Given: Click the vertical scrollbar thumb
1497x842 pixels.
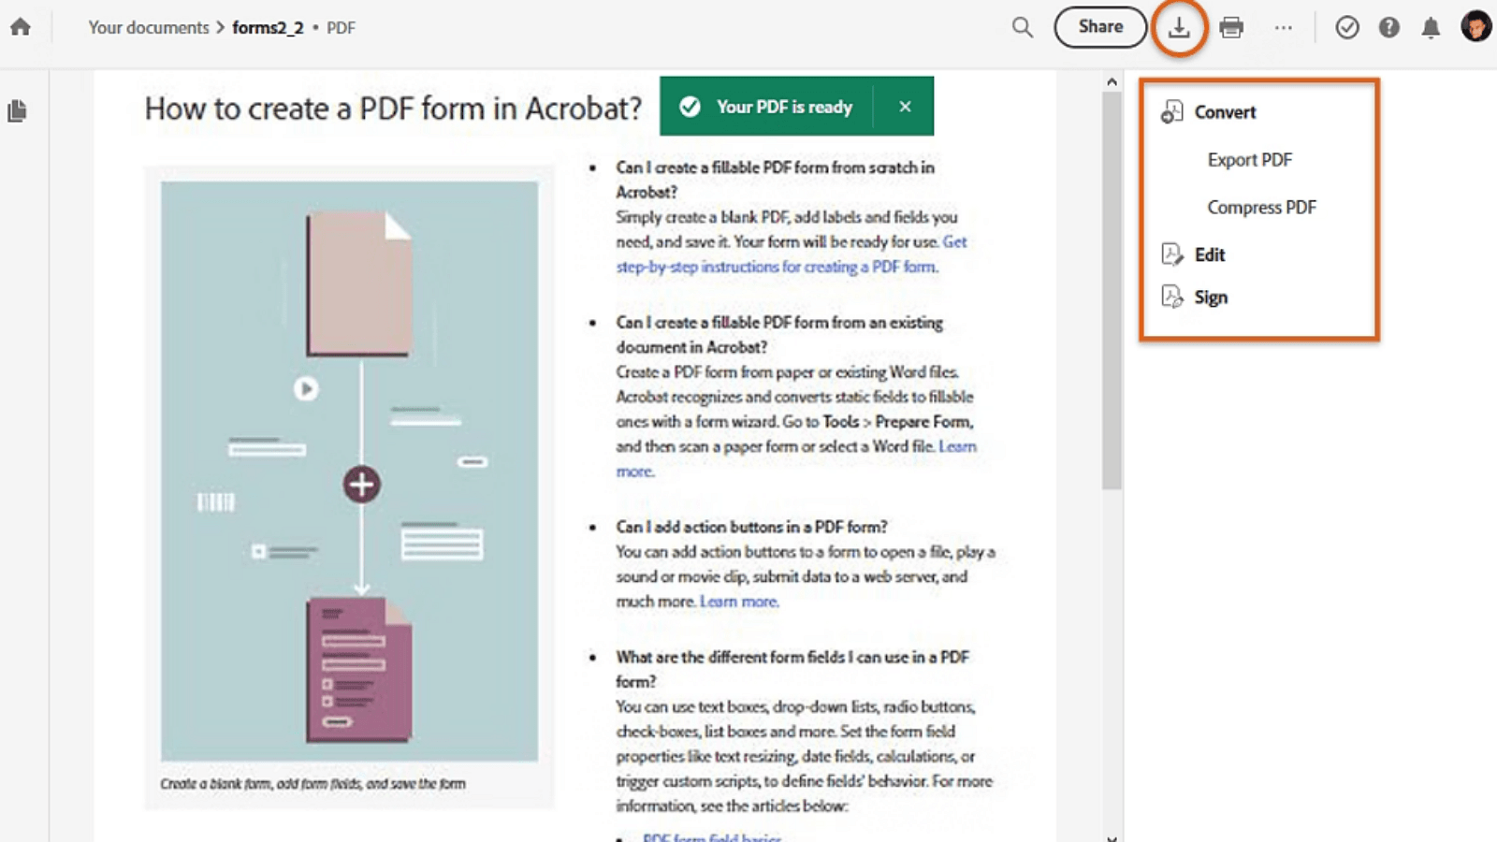Looking at the screenshot, I should pos(1112,290).
